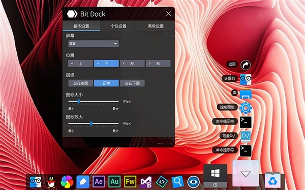Select the 总在下面 layer option
Image resolution: width=305 pixels, height=190 pixels.
(132, 83)
